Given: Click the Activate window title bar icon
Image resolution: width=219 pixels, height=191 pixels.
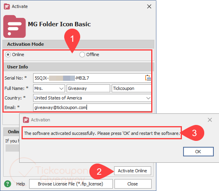Looking at the screenshot, I should pos(7,6).
